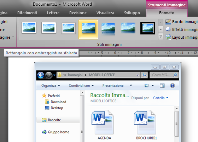The height and width of the screenshot is (142, 198).
Task: Select Immagini in the address path
Action: point(75,75)
